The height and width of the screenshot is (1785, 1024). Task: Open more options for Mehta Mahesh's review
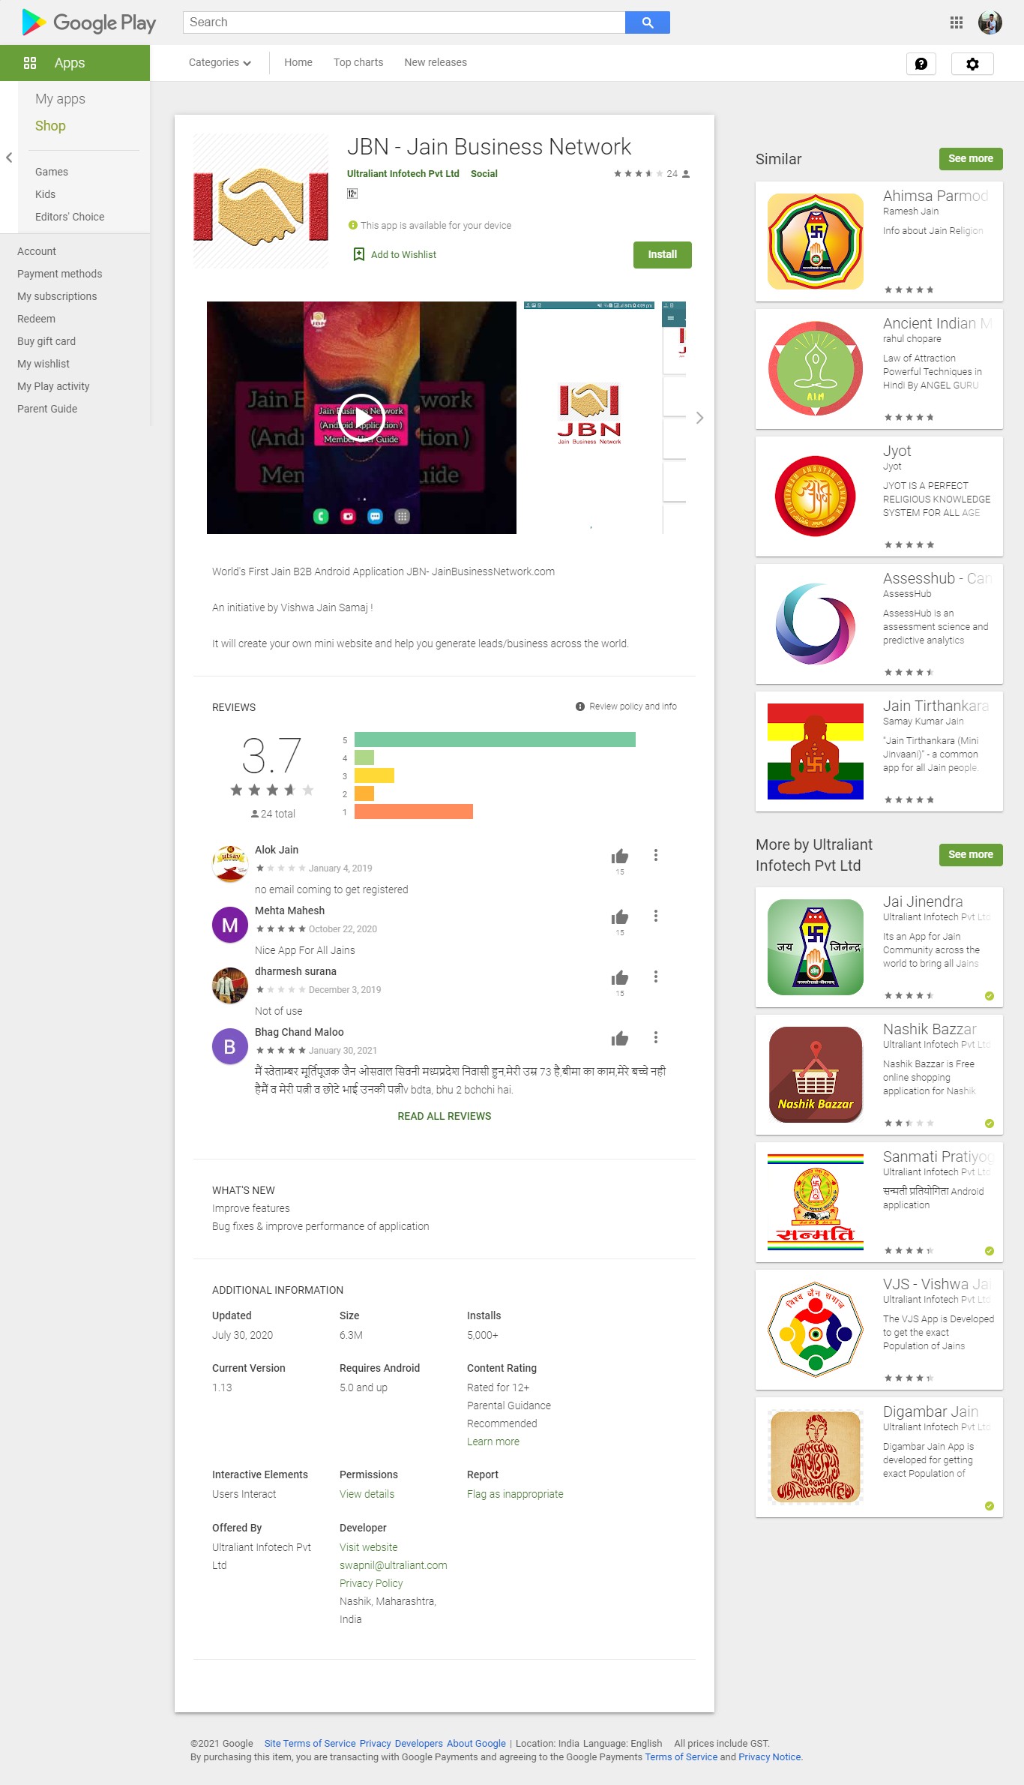click(x=656, y=916)
